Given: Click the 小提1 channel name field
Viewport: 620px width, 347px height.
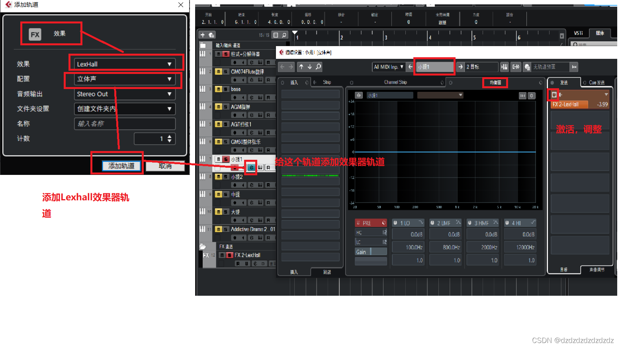Looking at the screenshot, I should pyautogui.click(x=435, y=67).
